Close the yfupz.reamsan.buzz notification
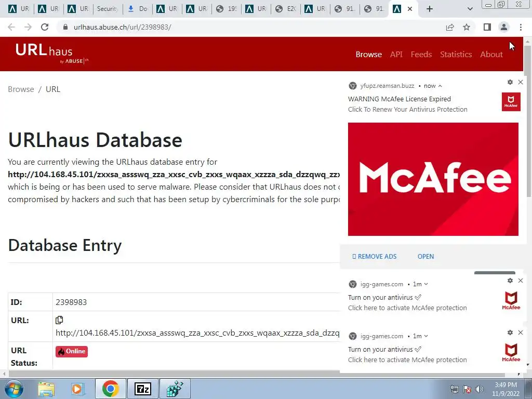 pyautogui.click(x=521, y=82)
